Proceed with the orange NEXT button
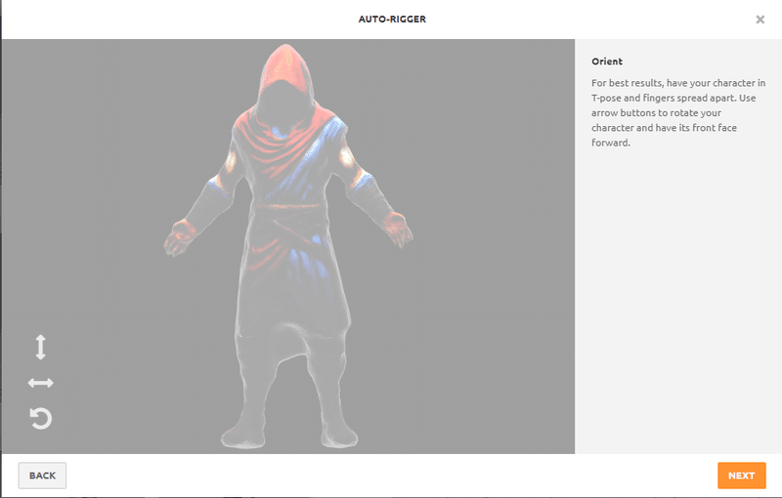 (x=742, y=476)
